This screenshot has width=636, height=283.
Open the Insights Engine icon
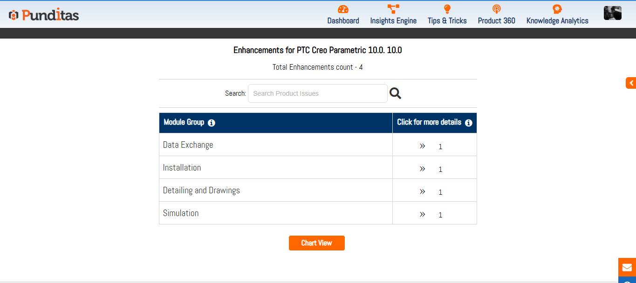coord(393,9)
